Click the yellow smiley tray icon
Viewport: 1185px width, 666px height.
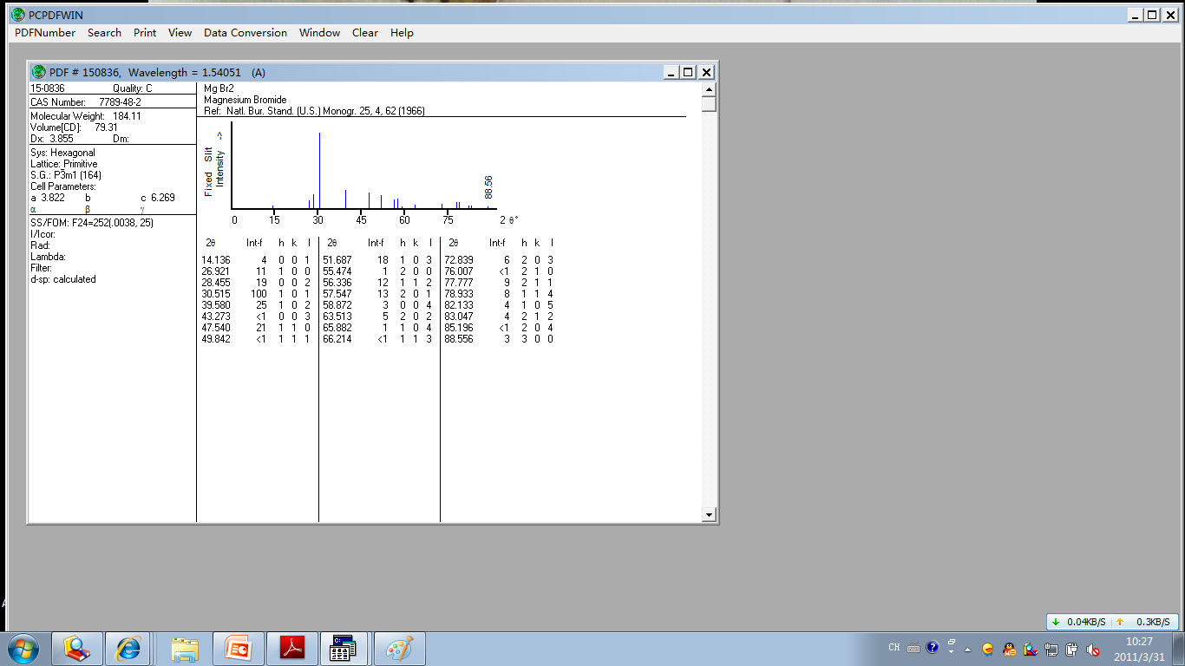click(988, 649)
